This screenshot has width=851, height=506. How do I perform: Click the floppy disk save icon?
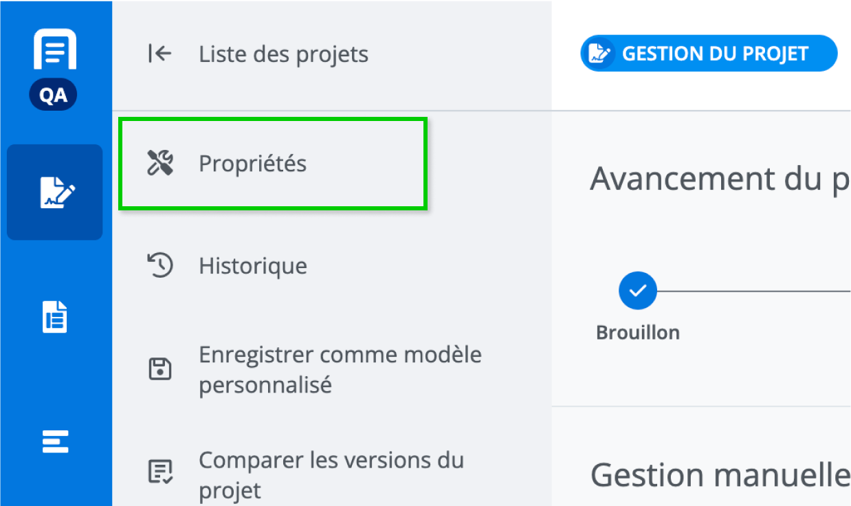coord(160,369)
